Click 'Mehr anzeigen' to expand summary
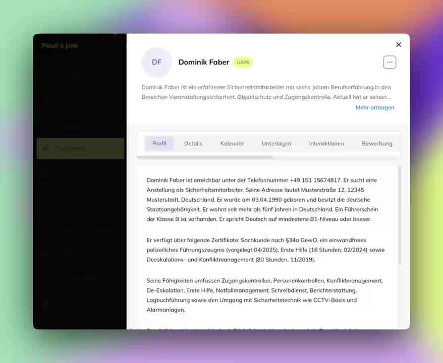 pyautogui.click(x=374, y=107)
